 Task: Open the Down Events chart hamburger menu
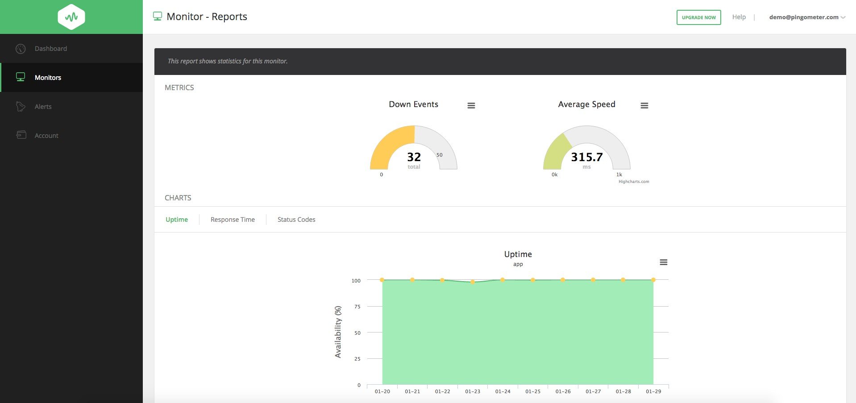click(x=471, y=106)
